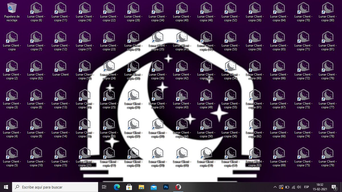Launch Microsoft Edge from the taskbar
Viewport: 342px width, 192px height.
tap(117, 187)
